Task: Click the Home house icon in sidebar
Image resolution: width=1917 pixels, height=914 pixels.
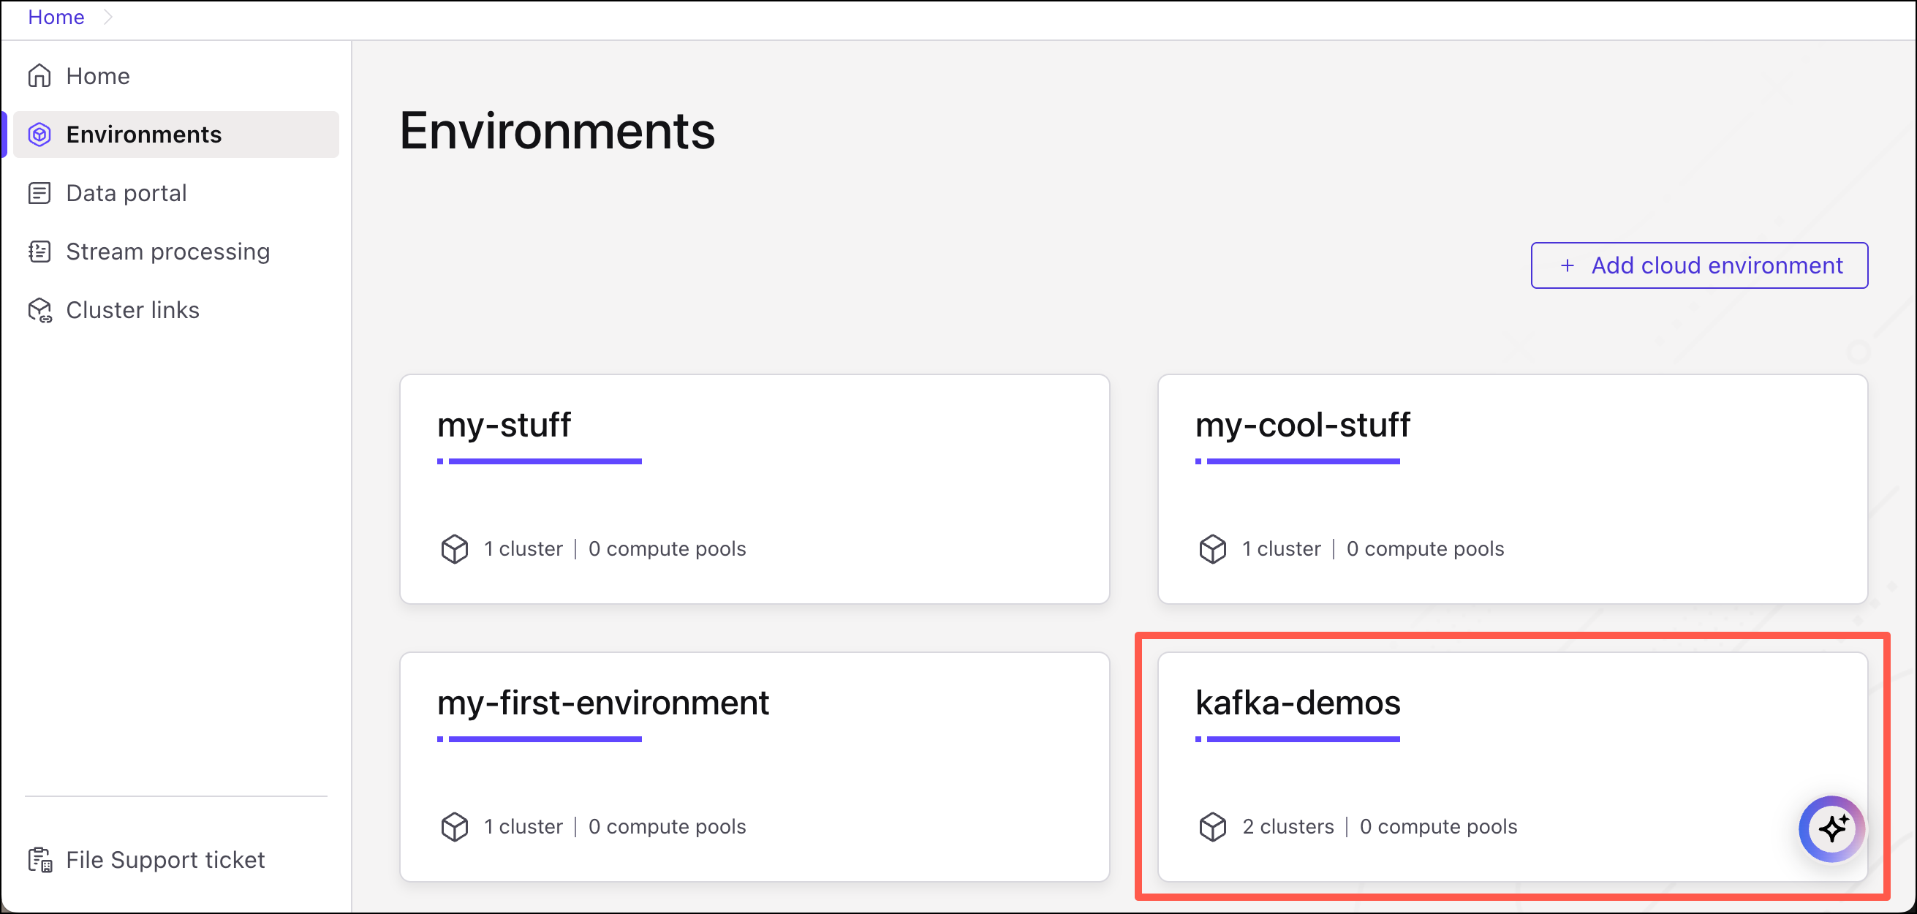Action: coord(39,76)
